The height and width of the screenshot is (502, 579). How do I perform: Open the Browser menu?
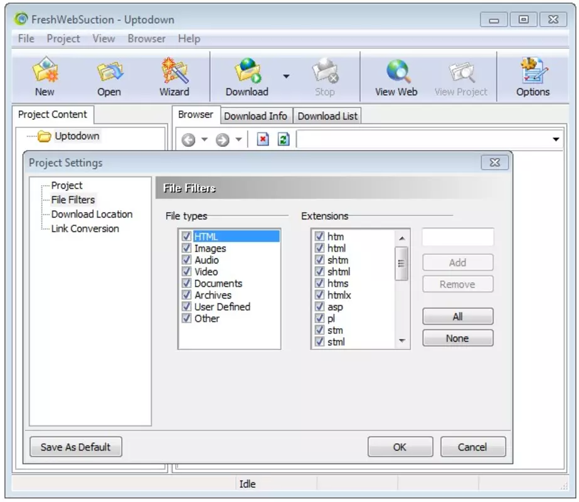coord(147,39)
